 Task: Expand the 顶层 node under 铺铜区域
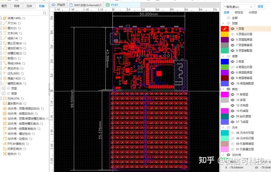(x=4, y=88)
